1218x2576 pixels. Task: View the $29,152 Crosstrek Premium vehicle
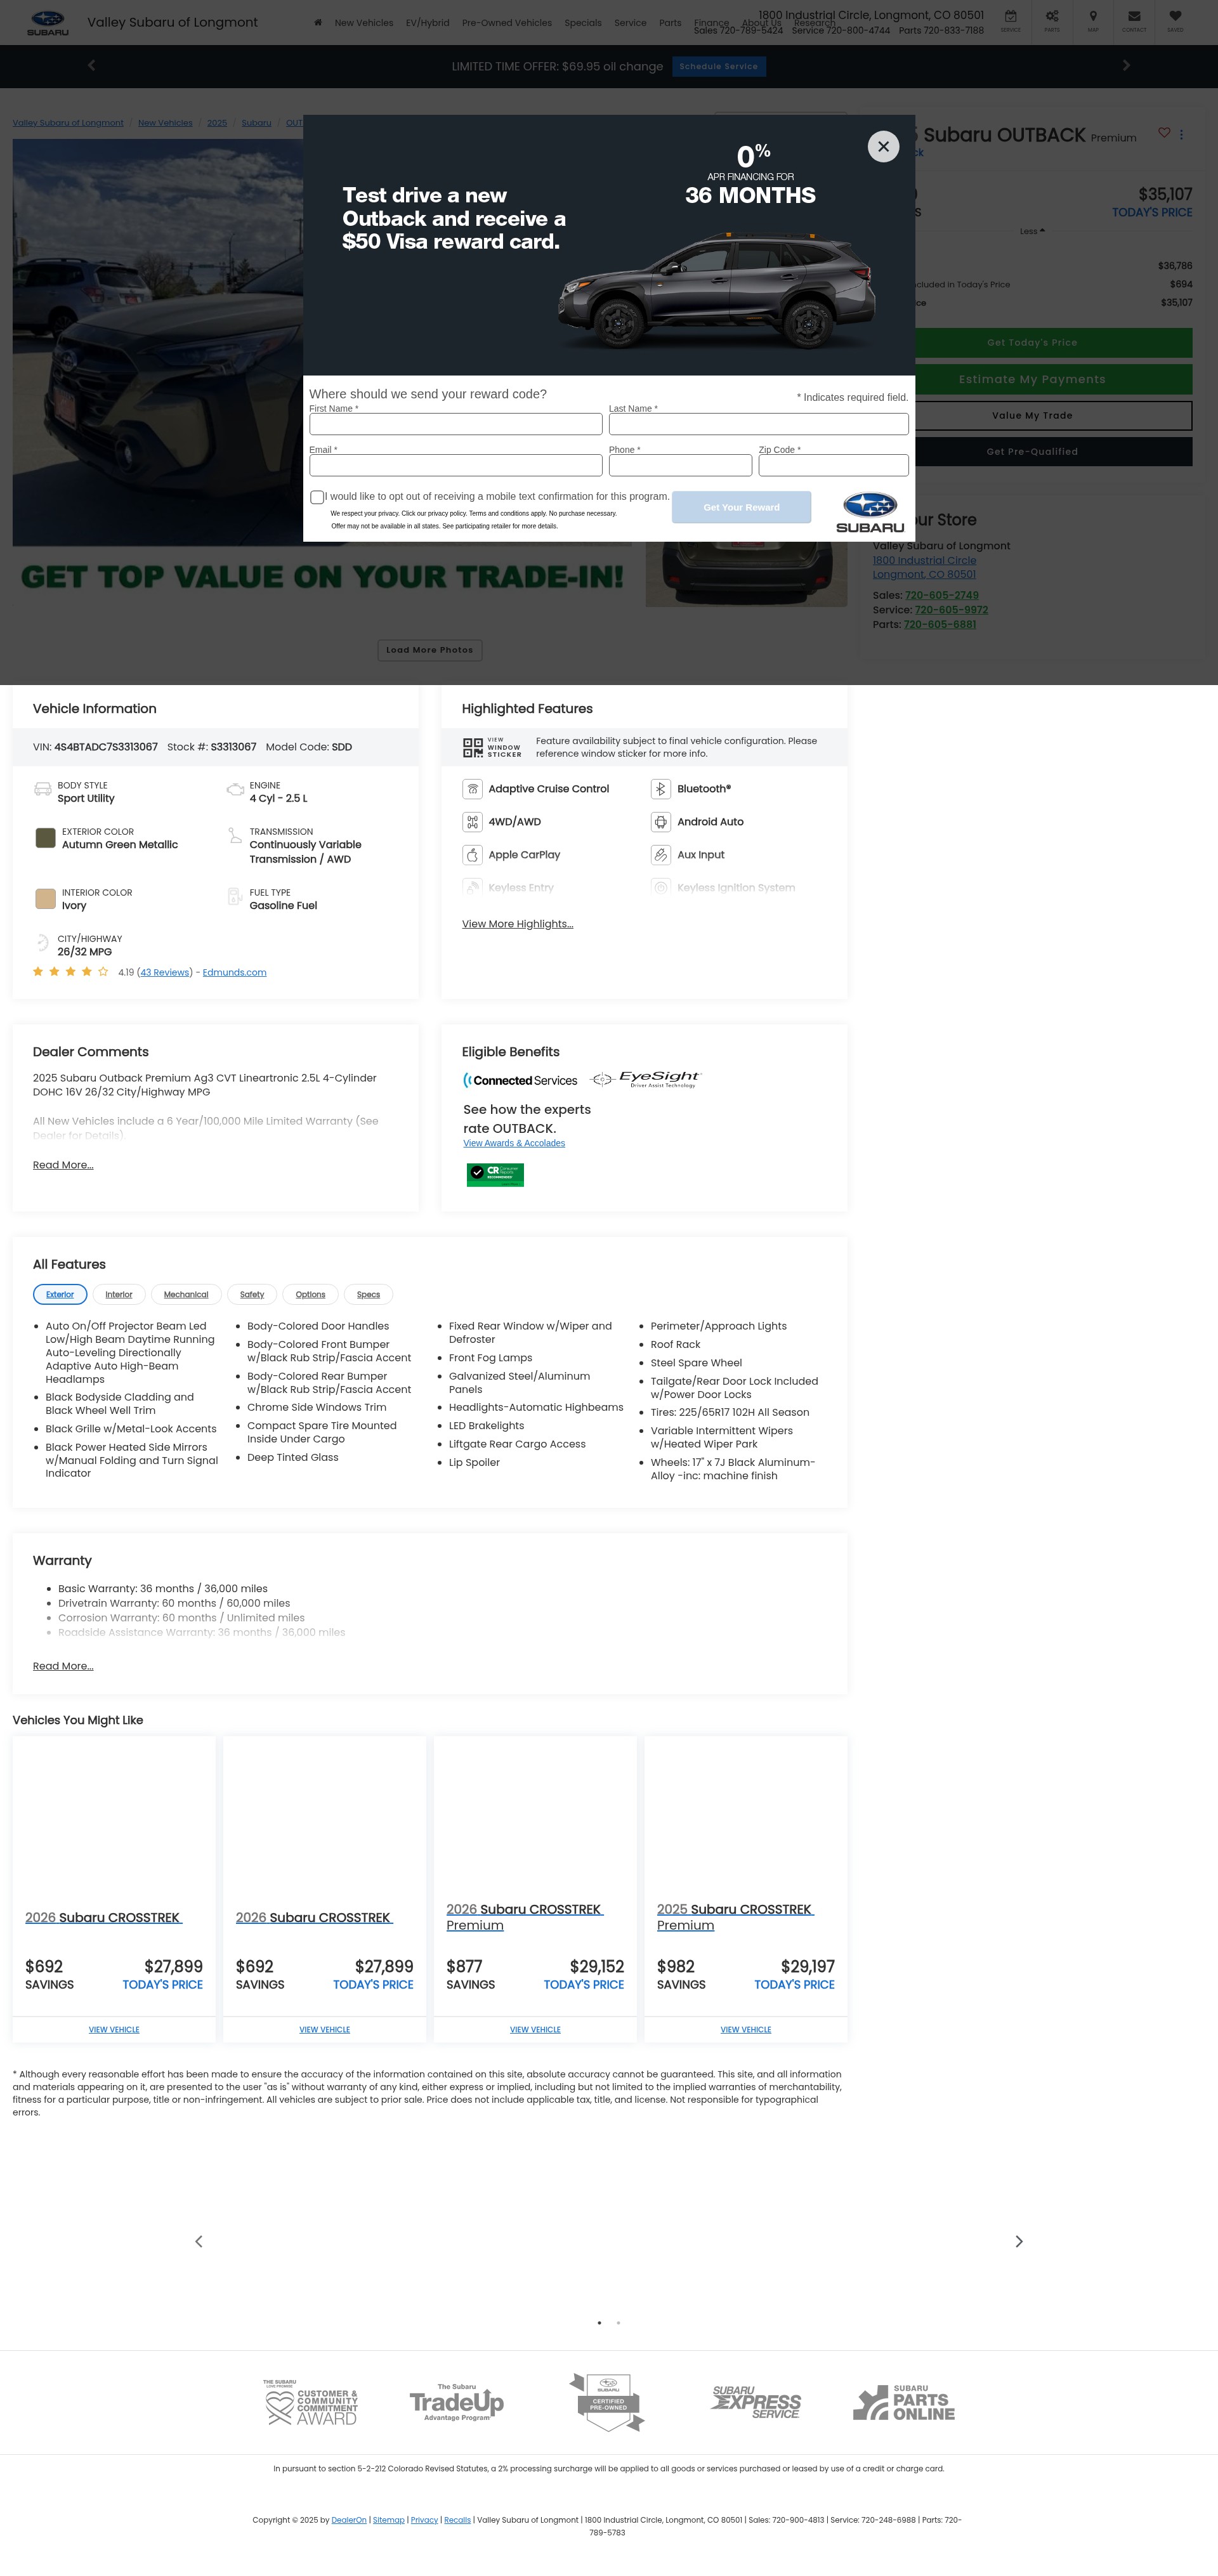[x=535, y=2029]
